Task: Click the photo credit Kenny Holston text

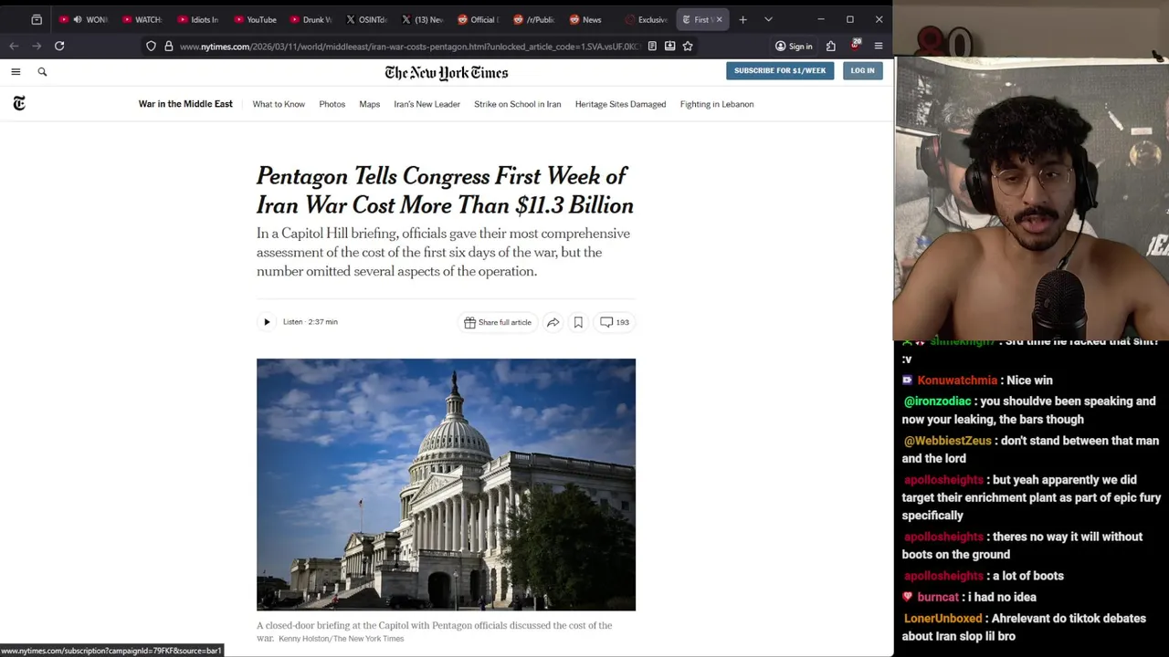Action: (x=341, y=639)
